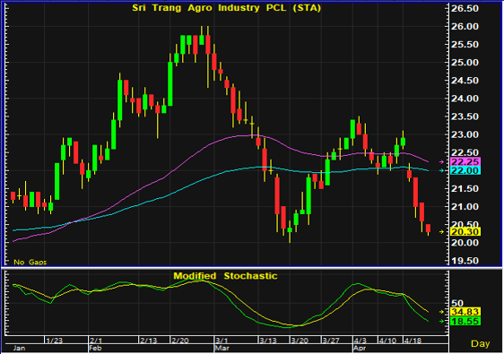Select the 4/10 date on the time axis
Screen dimensions: 504x354
pos(387,341)
